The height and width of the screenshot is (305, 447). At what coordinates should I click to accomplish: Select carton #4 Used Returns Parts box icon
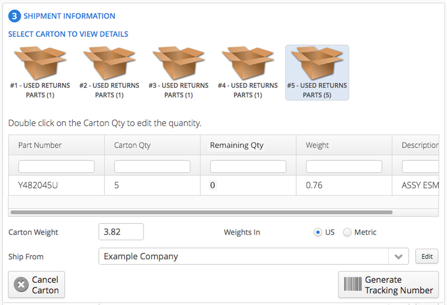[248, 63]
